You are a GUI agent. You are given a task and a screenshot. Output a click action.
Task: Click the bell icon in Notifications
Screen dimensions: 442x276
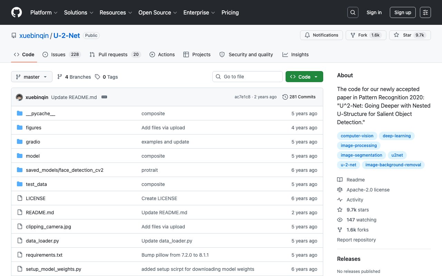[x=307, y=35]
